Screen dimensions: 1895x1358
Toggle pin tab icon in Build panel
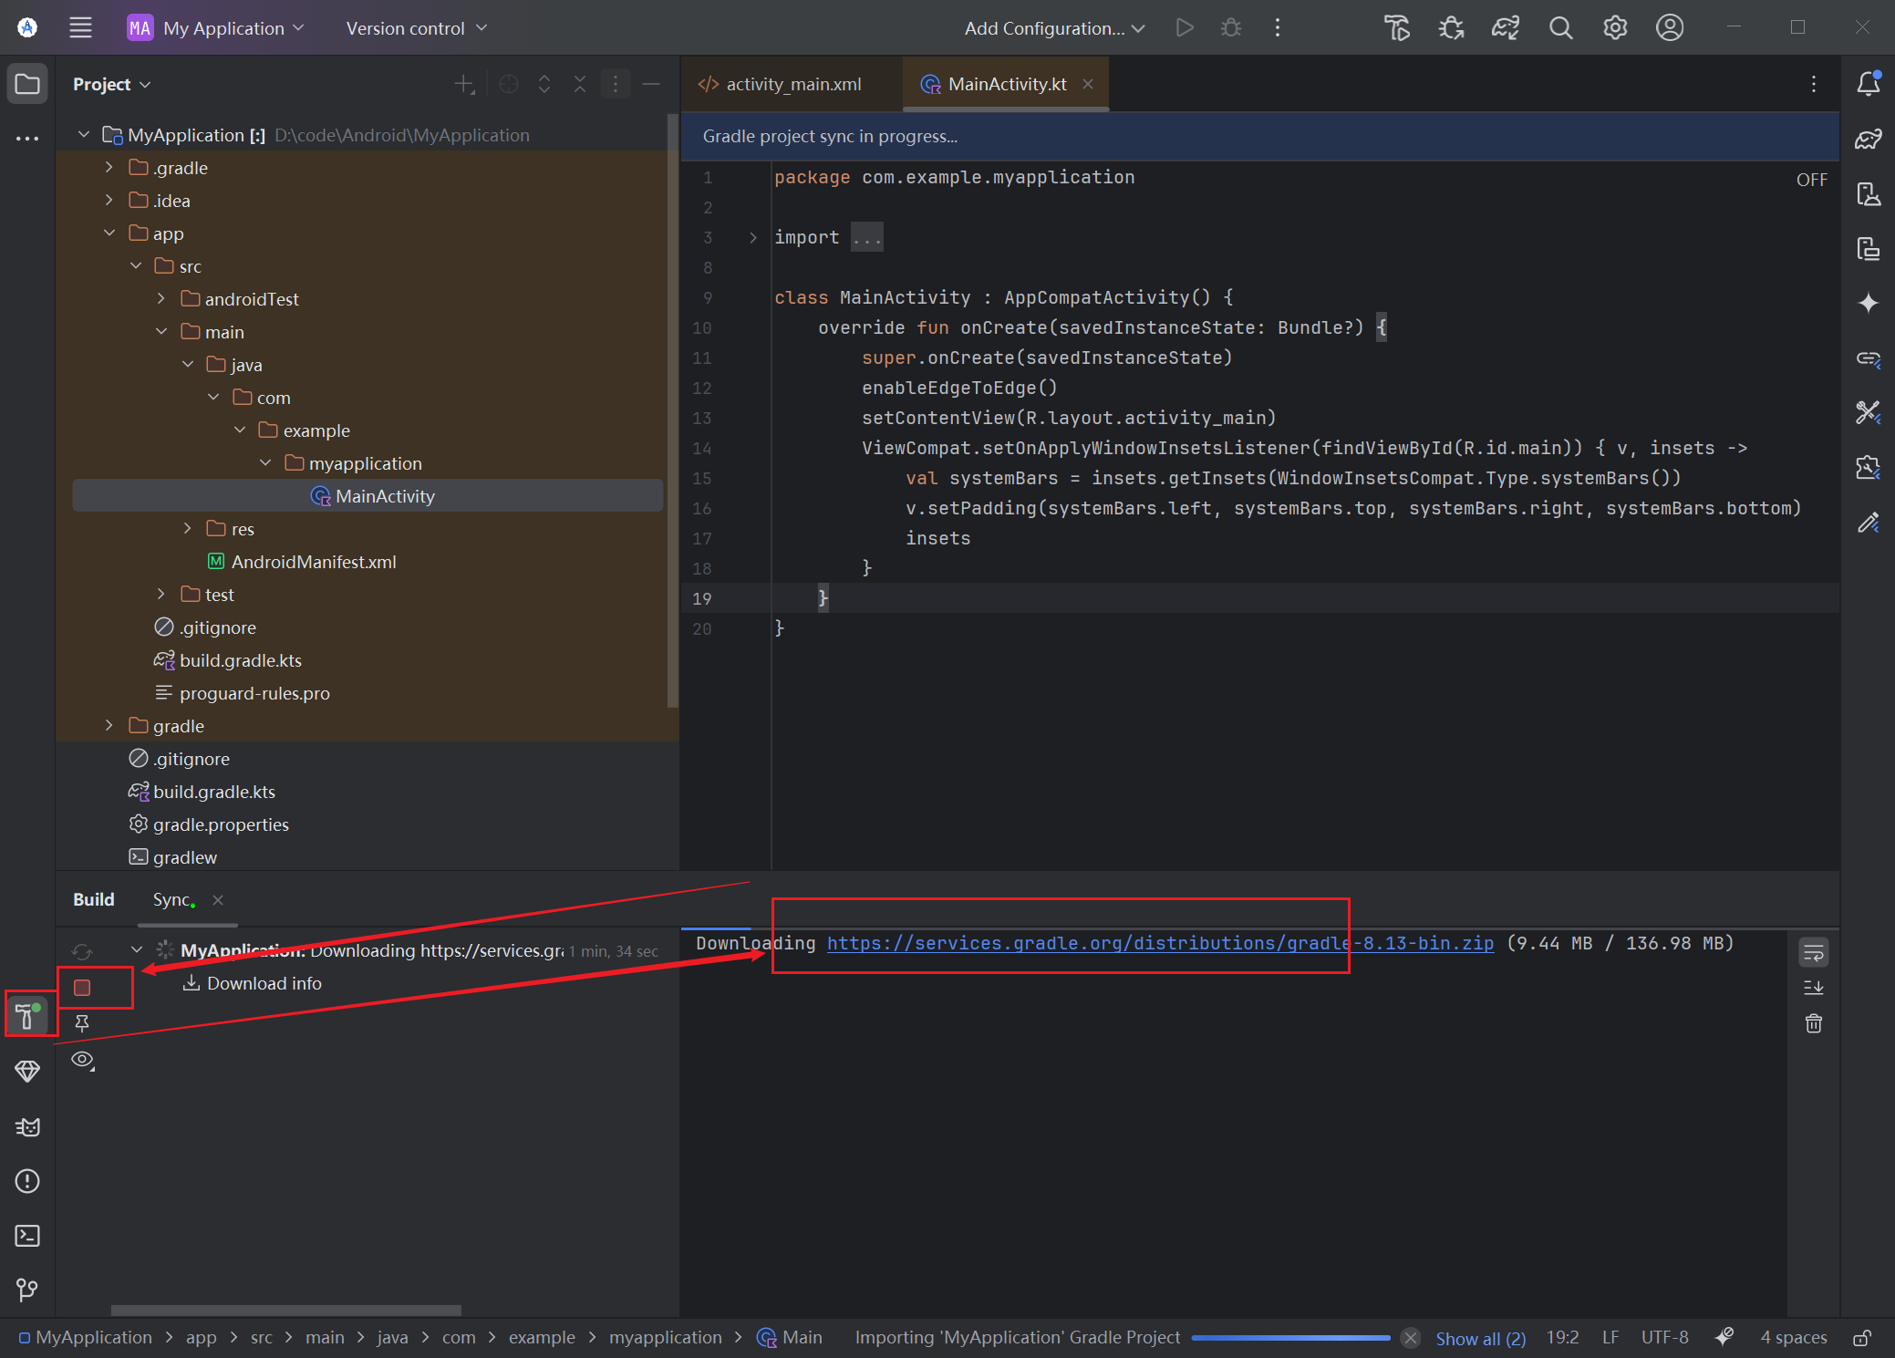[x=82, y=1023]
